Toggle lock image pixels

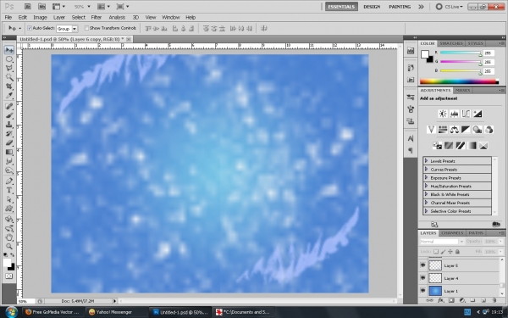(443, 252)
